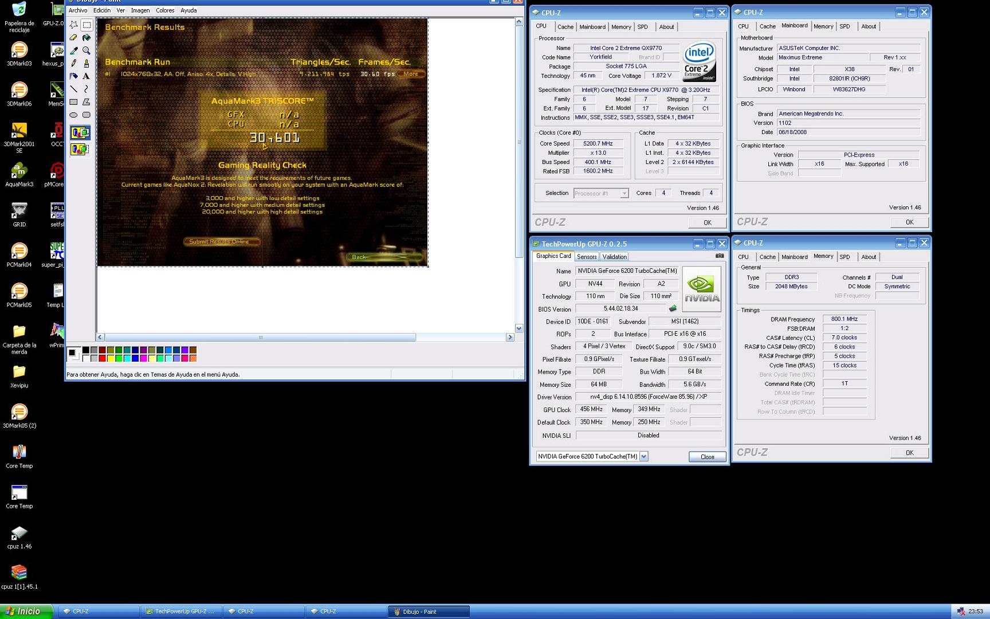
Task: Select the Pencil tool in Paint
Action: click(74, 63)
